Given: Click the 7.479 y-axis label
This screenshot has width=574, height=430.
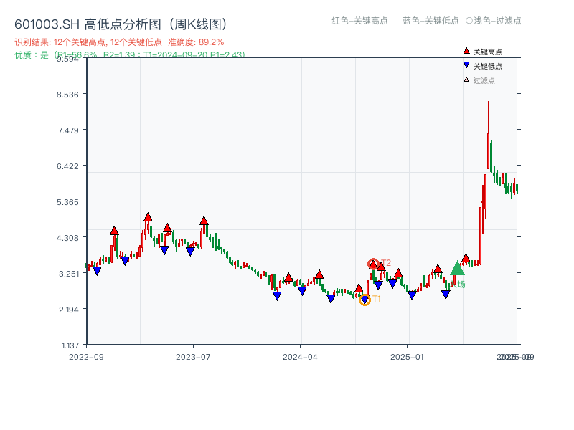Looking at the screenshot, I should (x=68, y=130).
